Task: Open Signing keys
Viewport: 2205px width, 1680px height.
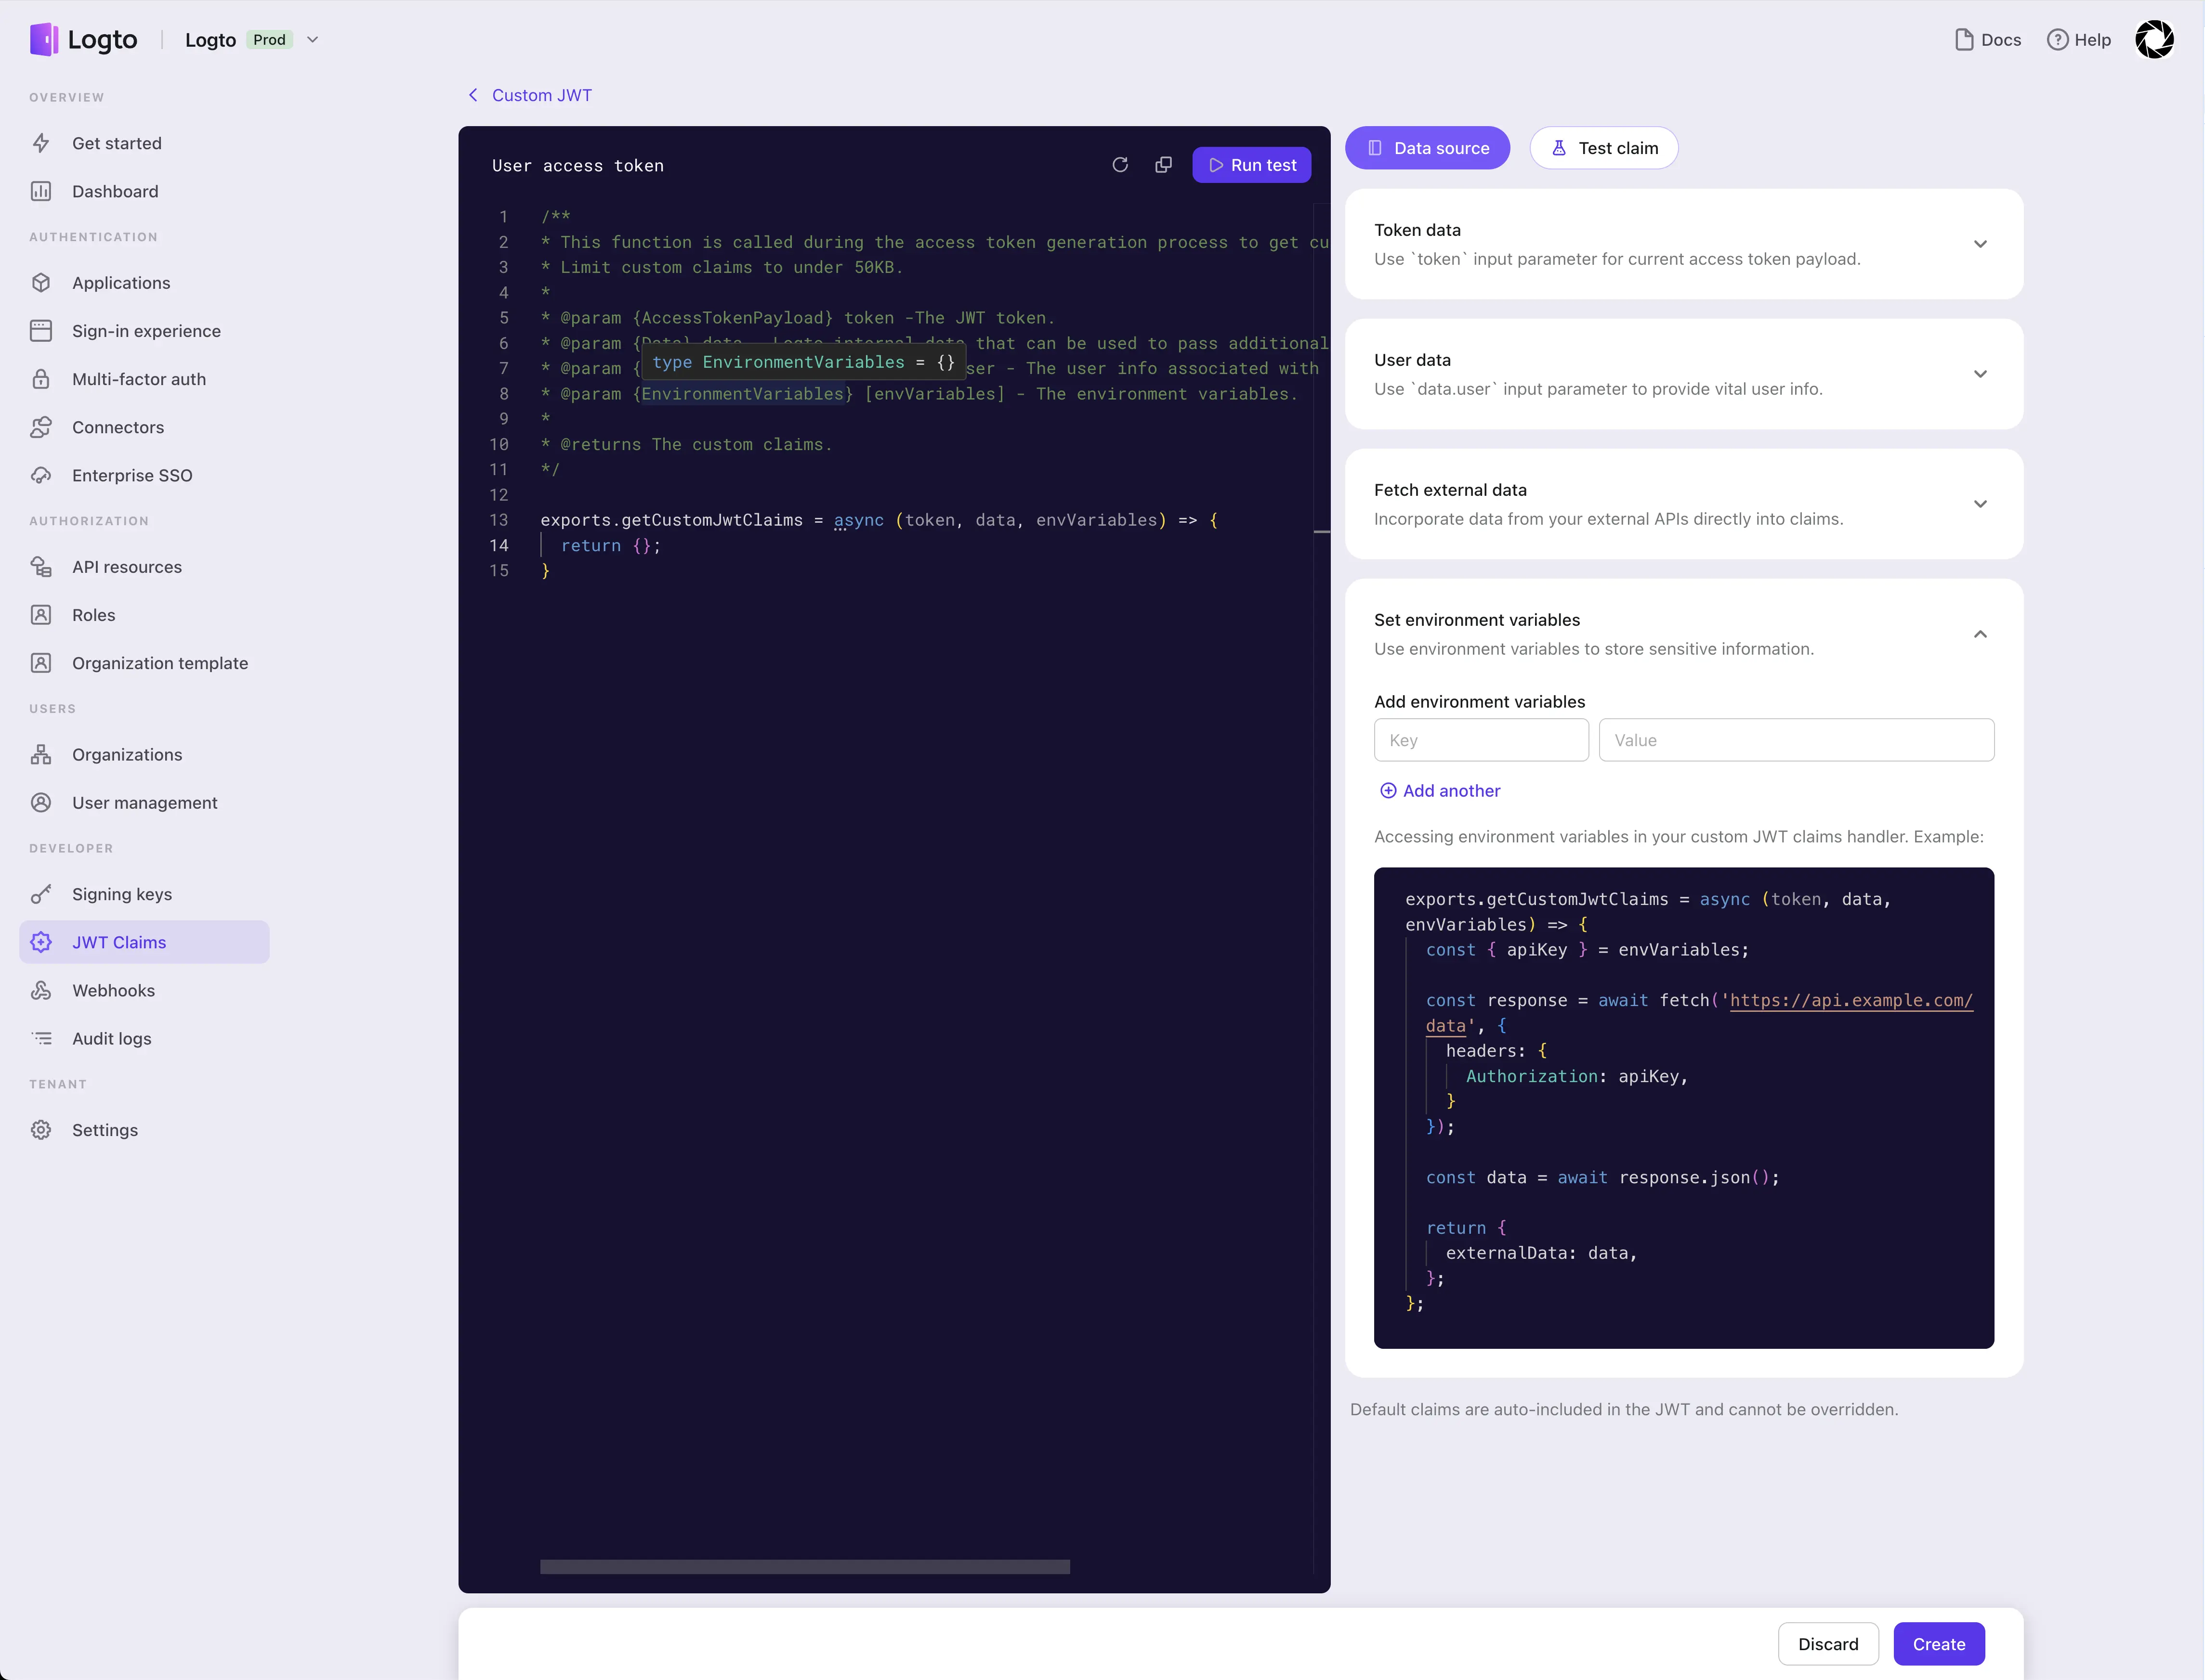Action: 122,894
